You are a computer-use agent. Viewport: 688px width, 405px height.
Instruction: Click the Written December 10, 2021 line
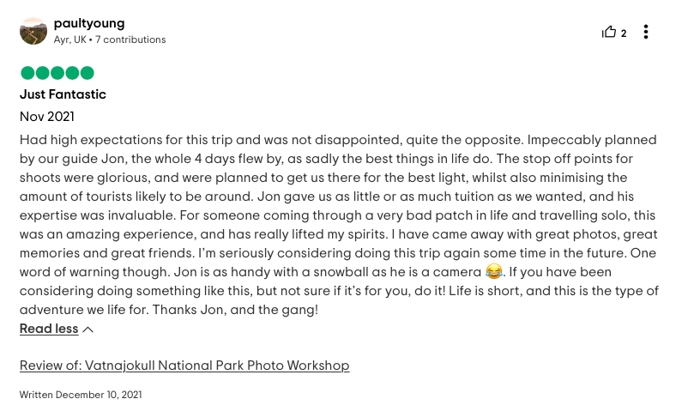click(x=81, y=395)
